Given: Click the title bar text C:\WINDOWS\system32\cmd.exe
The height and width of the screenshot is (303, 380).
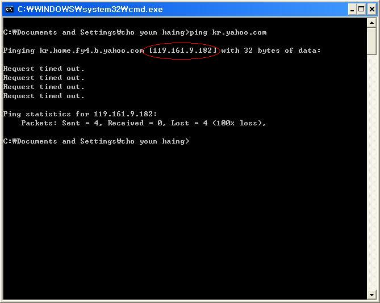Looking at the screenshot, I should pyautogui.click(x=90, y=9).
